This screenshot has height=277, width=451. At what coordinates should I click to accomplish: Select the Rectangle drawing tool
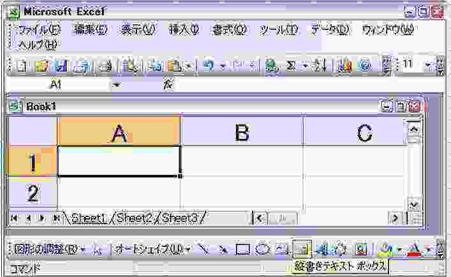click(x=242, y=250)
